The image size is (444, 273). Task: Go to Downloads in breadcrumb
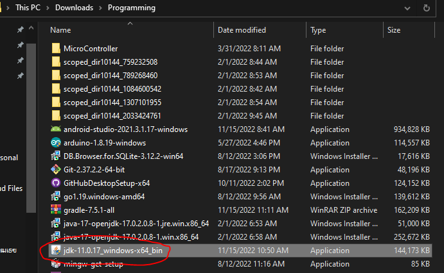pyautogui.click(x=74, y=8)
